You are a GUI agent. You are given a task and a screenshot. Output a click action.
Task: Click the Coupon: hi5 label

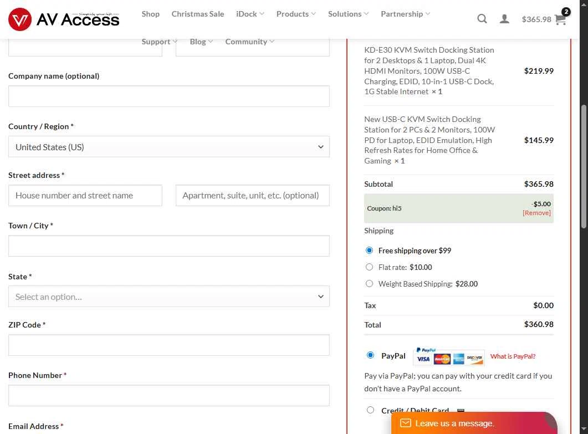[x=384, y=208]
